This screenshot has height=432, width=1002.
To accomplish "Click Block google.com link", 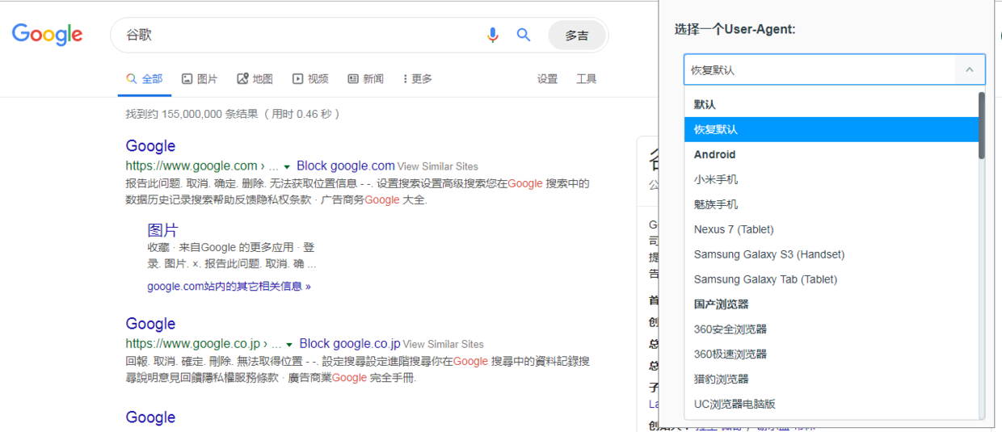I will pos(346,166).
